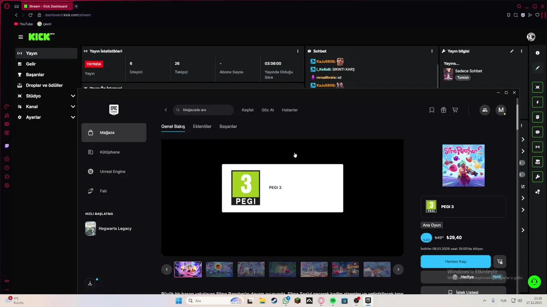This screenshot has height=307, width=547.
Task: Click the Epic Games logo
Action: pyautogui.click(x=114, y=110)
